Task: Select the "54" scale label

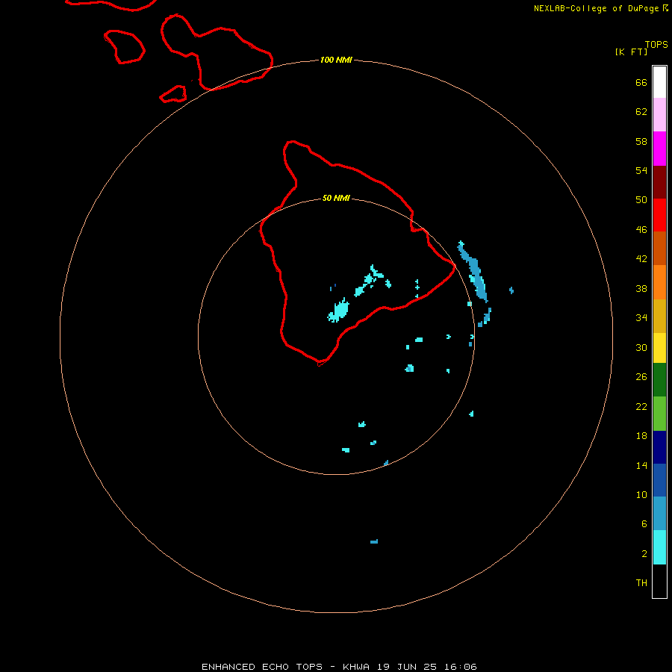Action: (641, 170)
